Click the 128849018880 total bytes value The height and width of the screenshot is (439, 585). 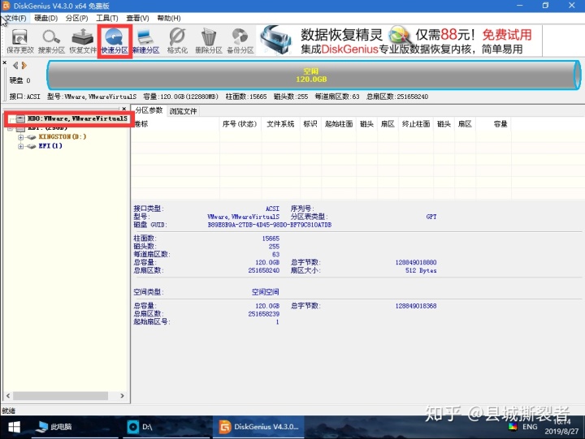tap(416, 262)
